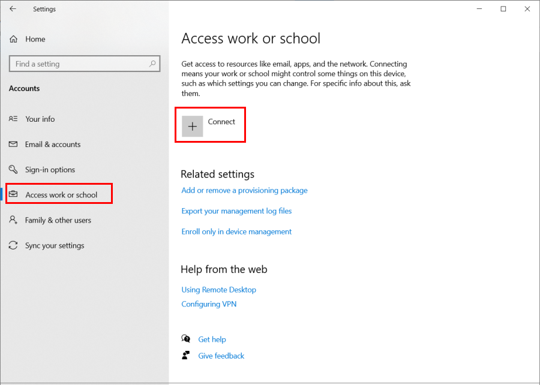Click the Get help chat icon
The width and height of the screenshot is (540, 385).
(186, 339)
